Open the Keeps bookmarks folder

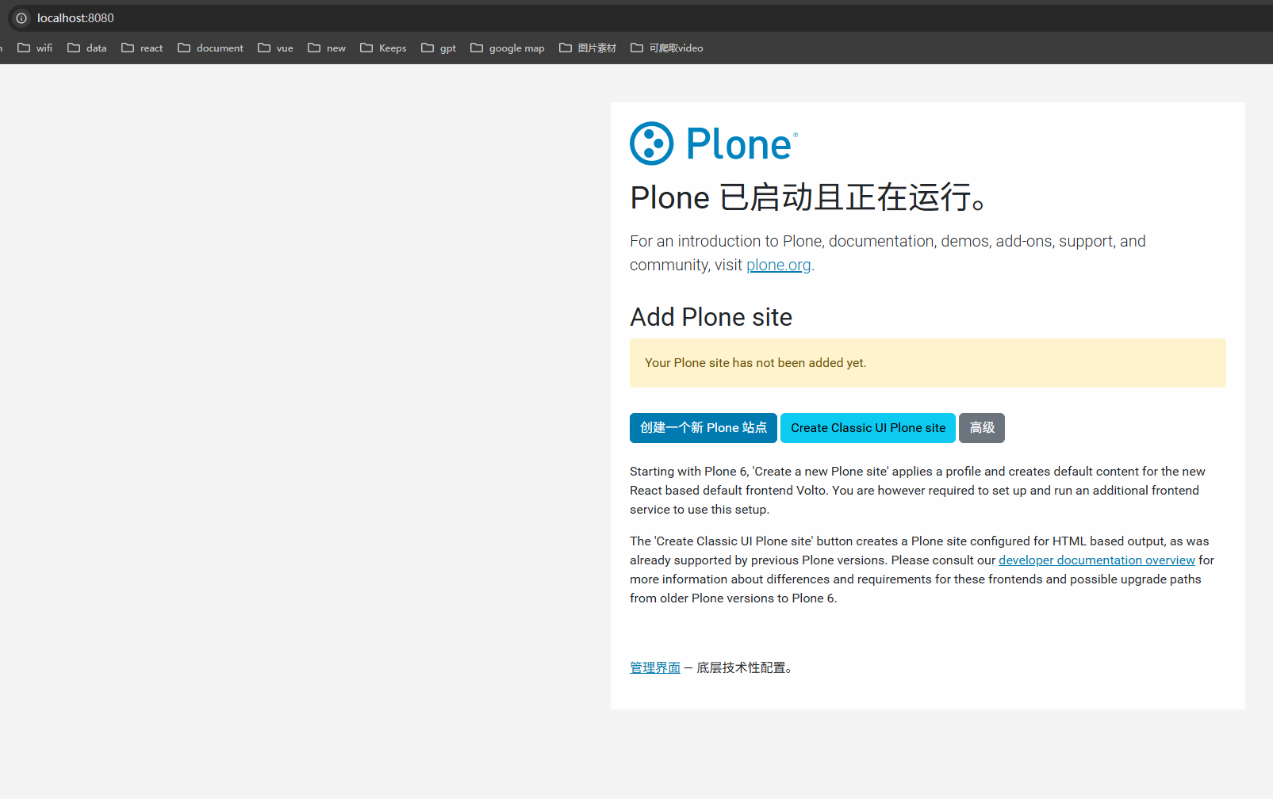pyautogui.click(x=383, y=48)
